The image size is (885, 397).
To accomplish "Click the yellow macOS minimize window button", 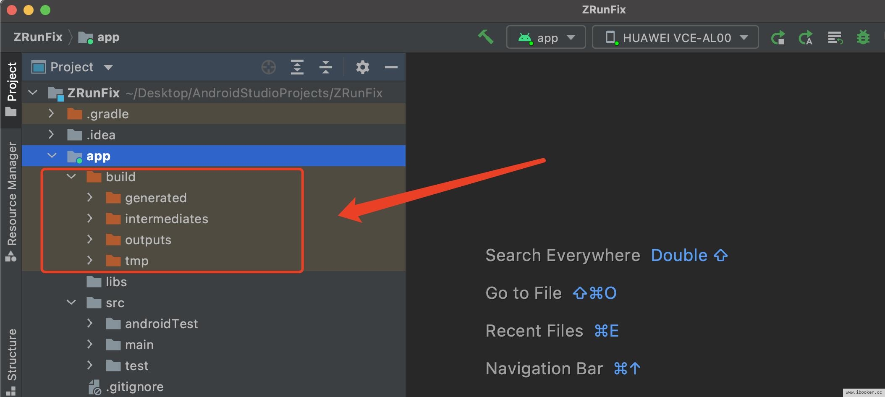I will [29, 10].
